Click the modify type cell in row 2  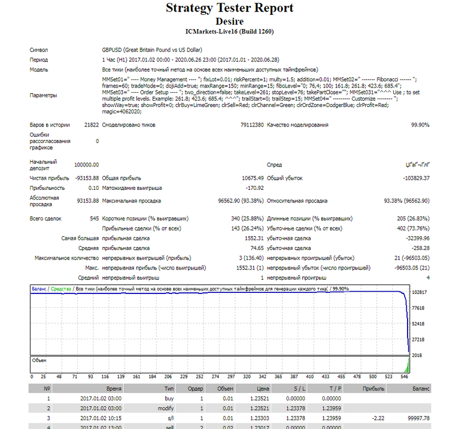[166, 408]
